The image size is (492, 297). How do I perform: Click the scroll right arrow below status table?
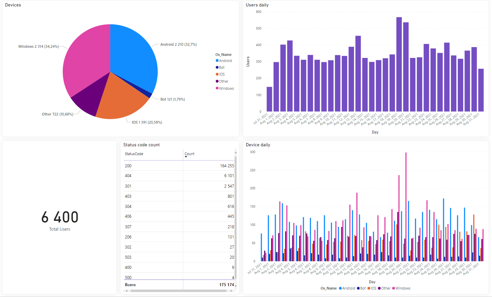(231, 291)
